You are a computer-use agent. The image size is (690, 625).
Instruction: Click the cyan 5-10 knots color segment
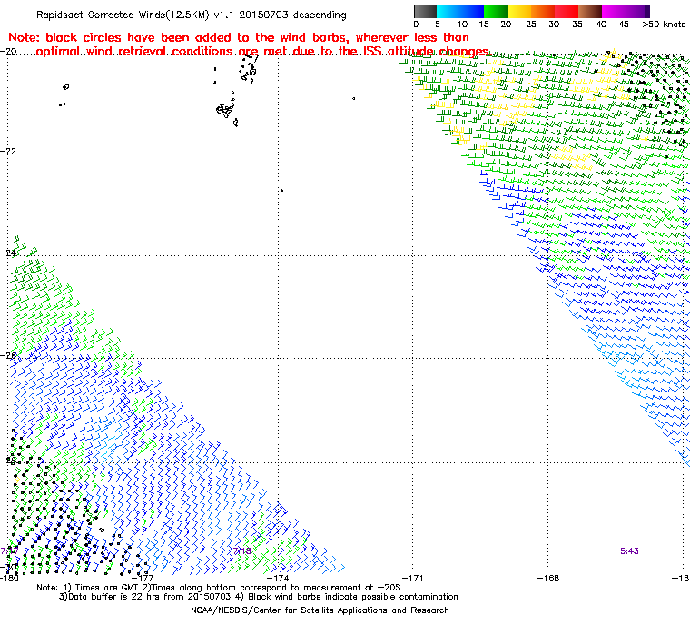448,11
